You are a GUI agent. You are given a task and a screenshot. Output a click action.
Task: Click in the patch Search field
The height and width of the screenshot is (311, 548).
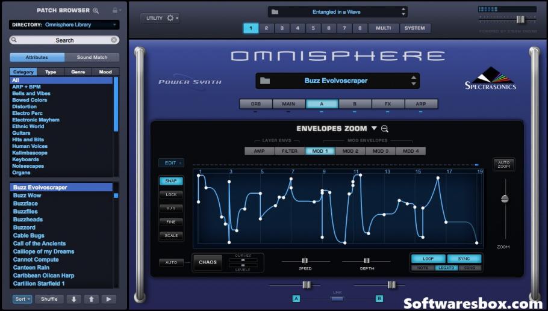64,40
